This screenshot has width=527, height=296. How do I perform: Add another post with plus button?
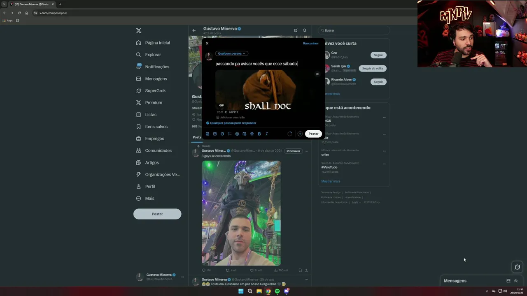click(300, 134)
